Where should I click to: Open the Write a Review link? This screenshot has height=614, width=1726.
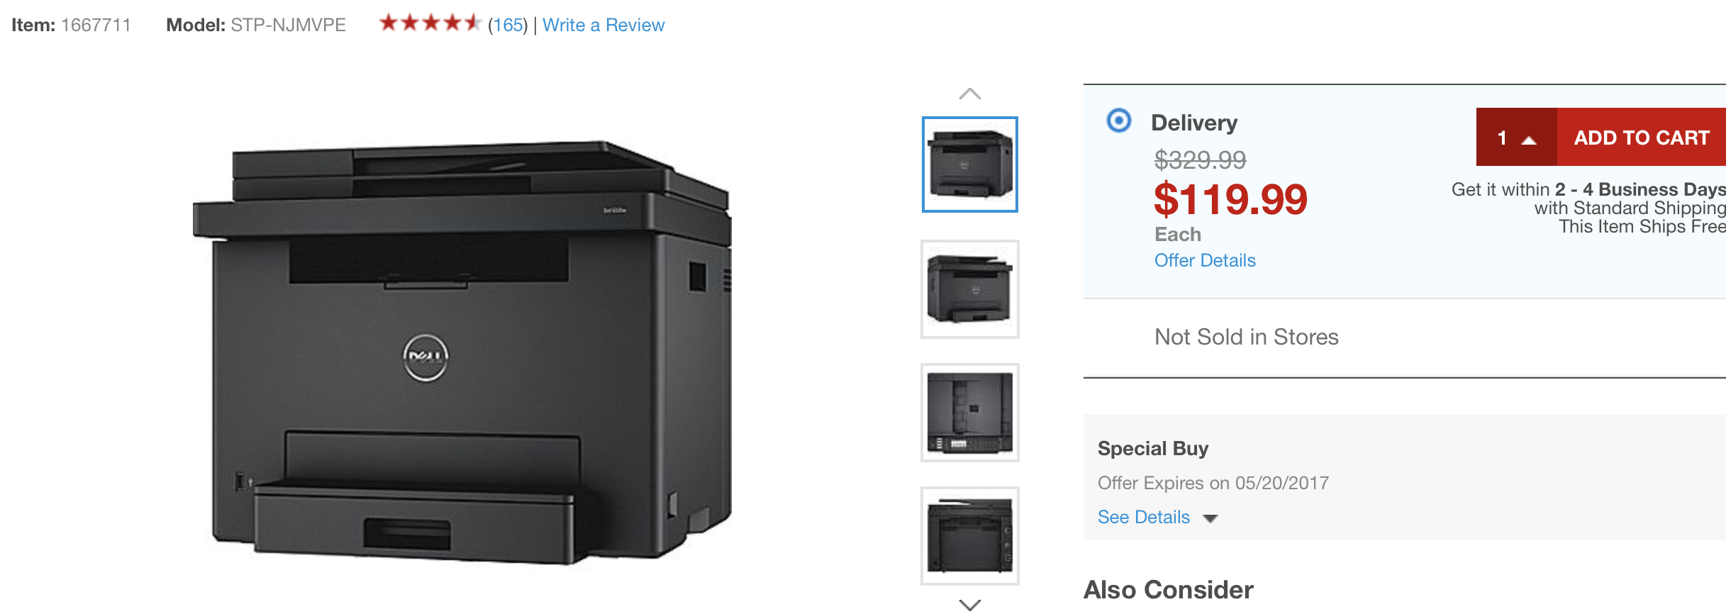tap(603, 25)
